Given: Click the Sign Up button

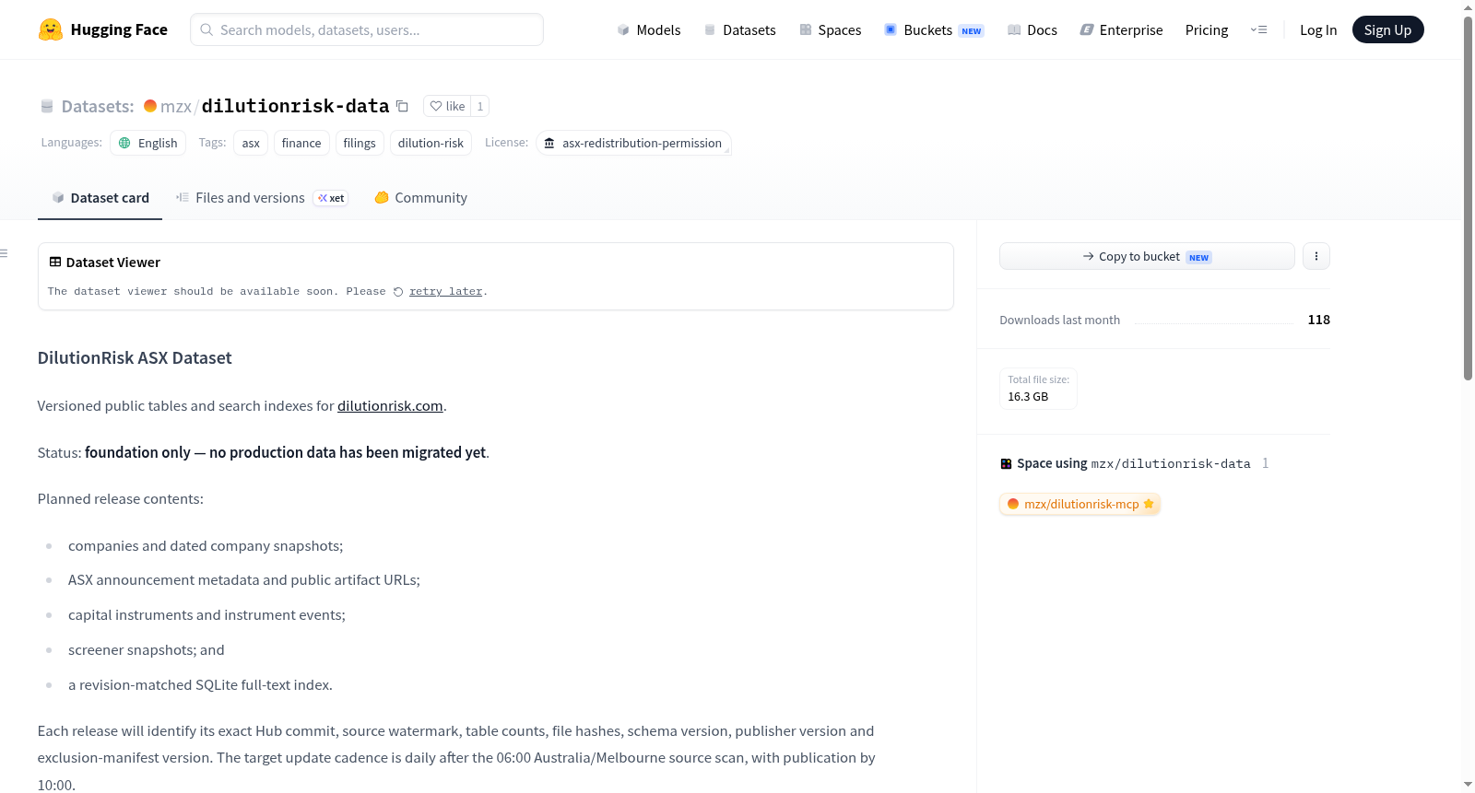Looking at the screenshot, I should [1387, 29].
